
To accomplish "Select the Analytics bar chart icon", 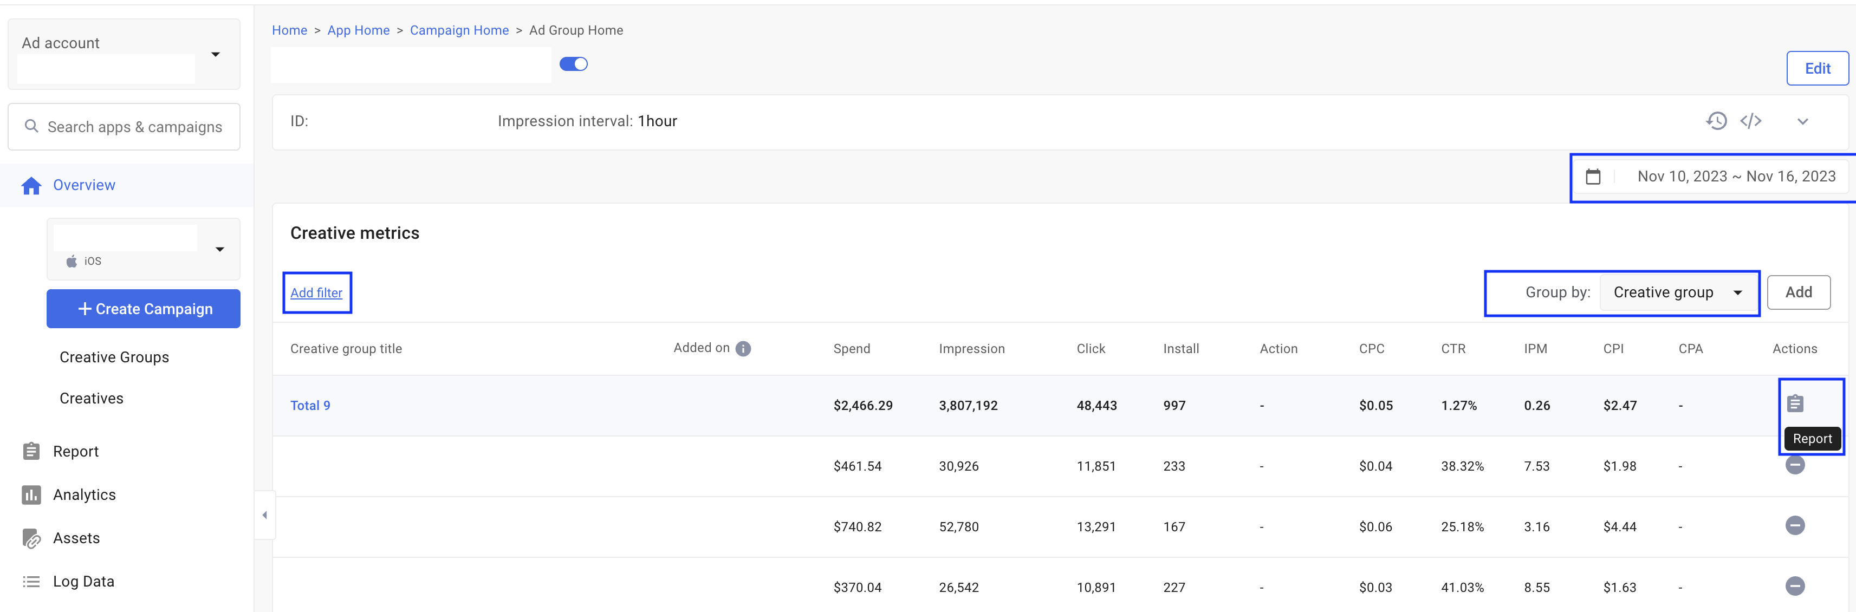I will pyautogui.click(x=32, y=494).
